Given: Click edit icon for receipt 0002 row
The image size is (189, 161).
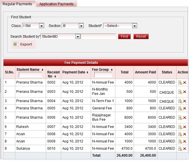Looking at the screenshot, I should coord(180,83).
